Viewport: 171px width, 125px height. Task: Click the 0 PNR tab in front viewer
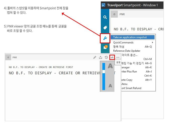click(x=12, y=57)
